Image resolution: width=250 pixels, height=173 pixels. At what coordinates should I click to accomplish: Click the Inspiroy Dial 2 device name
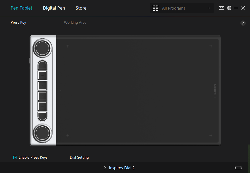(x=122, y=168)
